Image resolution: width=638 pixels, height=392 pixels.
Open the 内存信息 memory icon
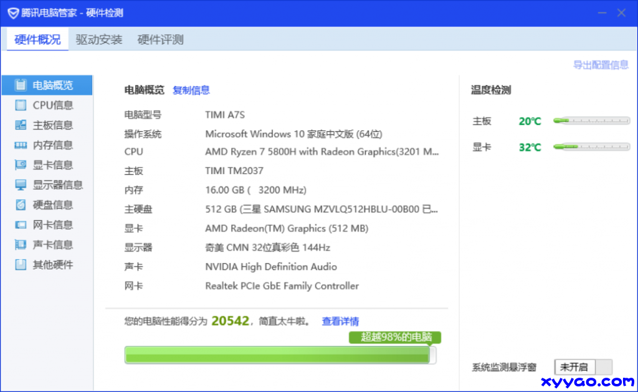click(x=21, y=145)
